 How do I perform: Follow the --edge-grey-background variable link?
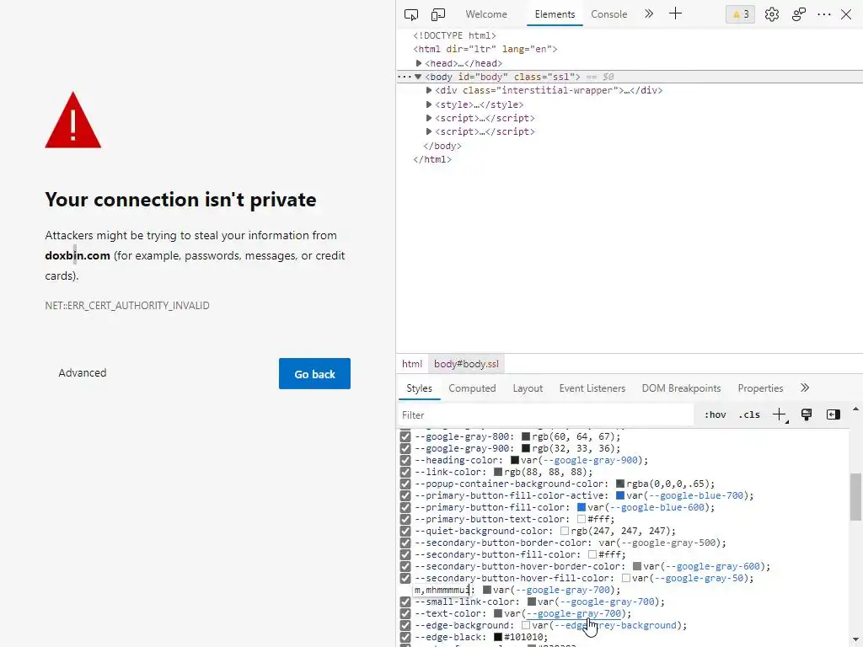pos(614,626)
